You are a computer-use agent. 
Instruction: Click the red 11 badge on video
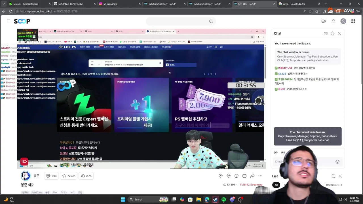24,161
